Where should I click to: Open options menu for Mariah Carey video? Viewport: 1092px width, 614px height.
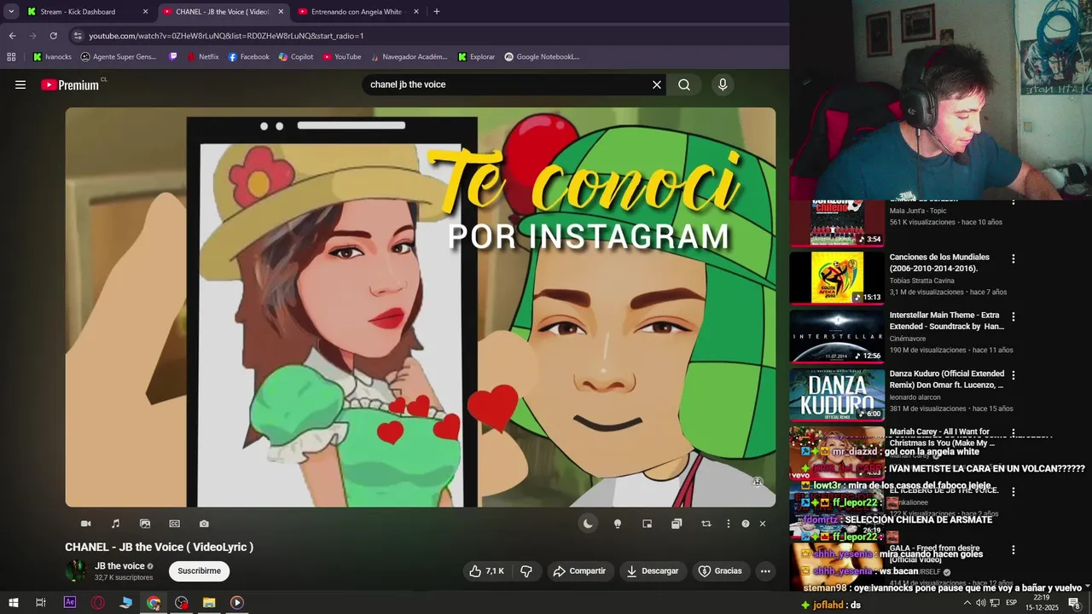tap(1014, 433)
